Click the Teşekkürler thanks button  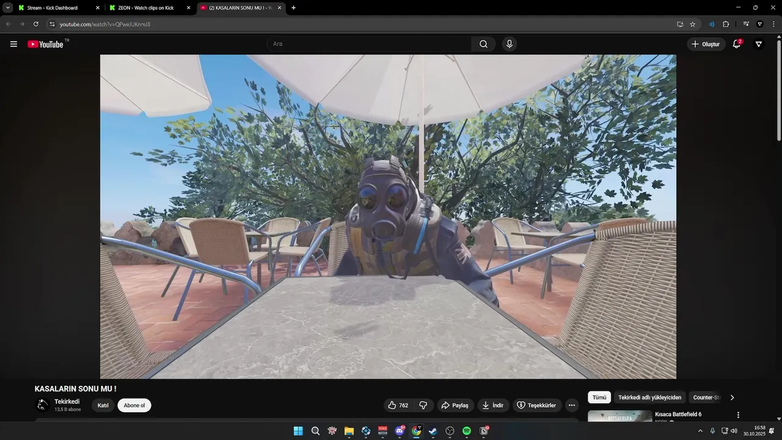[x=536, y=405]
